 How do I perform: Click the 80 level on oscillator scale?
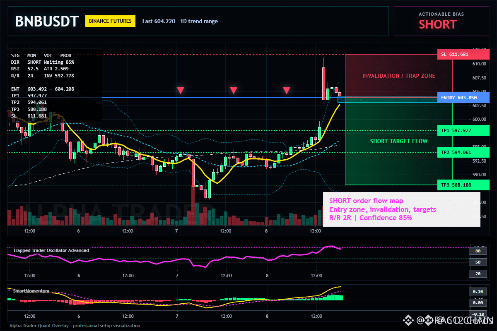[478, 251]
